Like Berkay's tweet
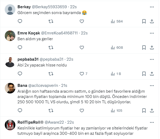Viewport: 160px width, 139px height. [x=82, y=21]
